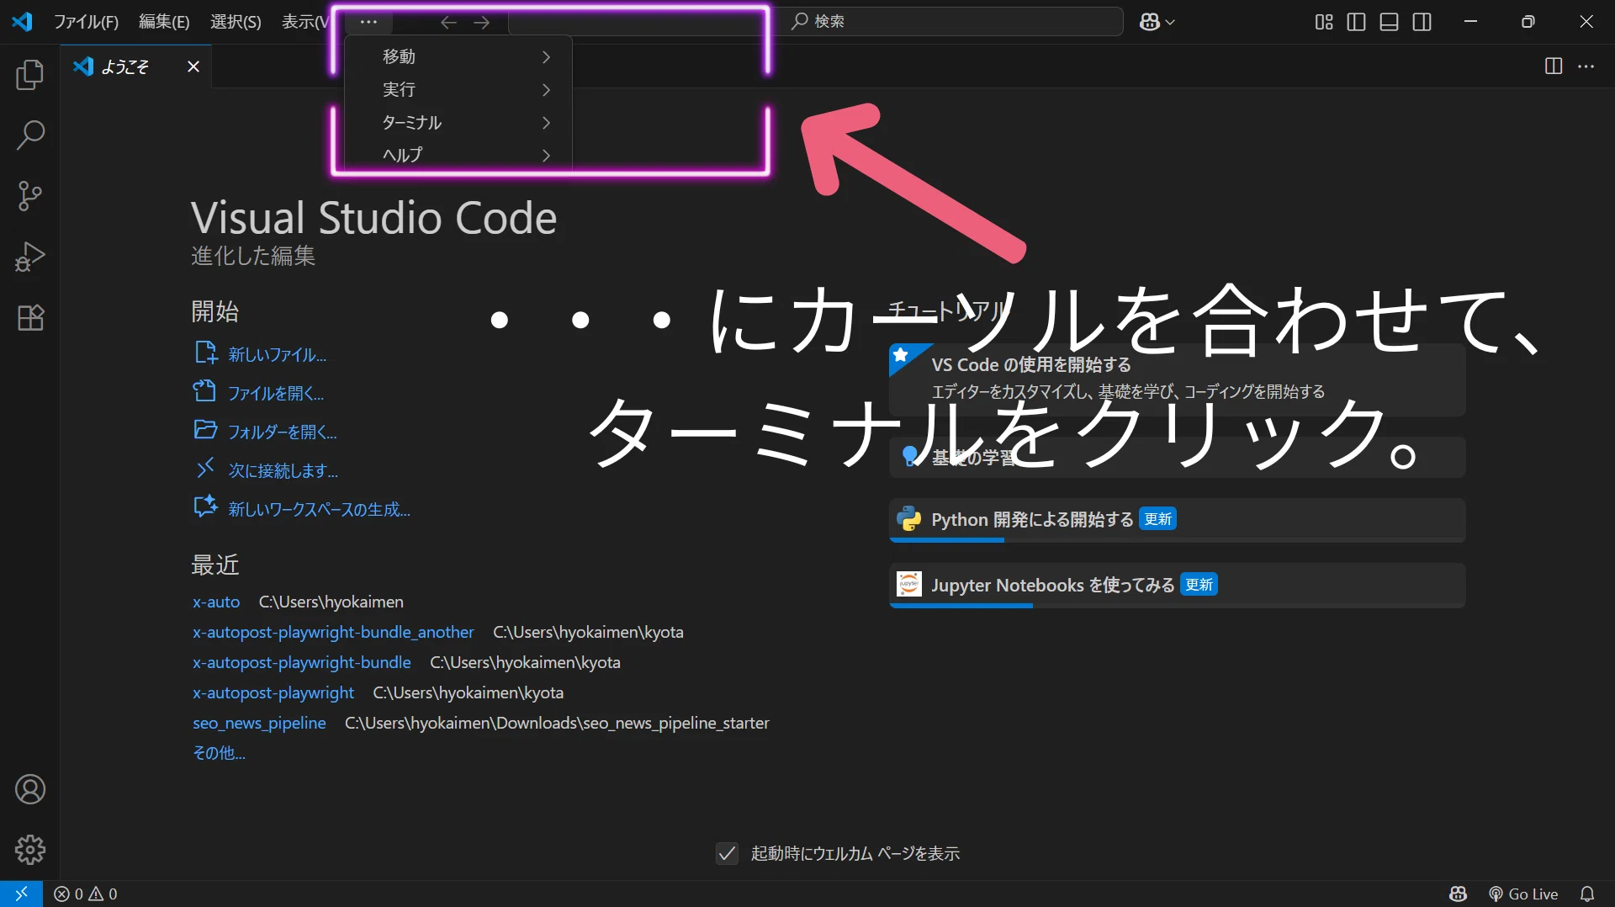Open the errors and warnings indicator
Image resolution: width=1615 pixels, height=907 pixels.
click(86, 894)
